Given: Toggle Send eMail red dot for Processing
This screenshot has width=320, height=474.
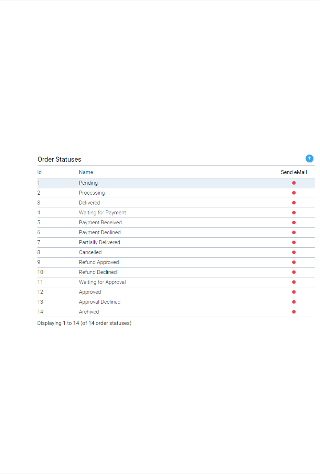Looking at the screenshot, I should pos(294,193).
